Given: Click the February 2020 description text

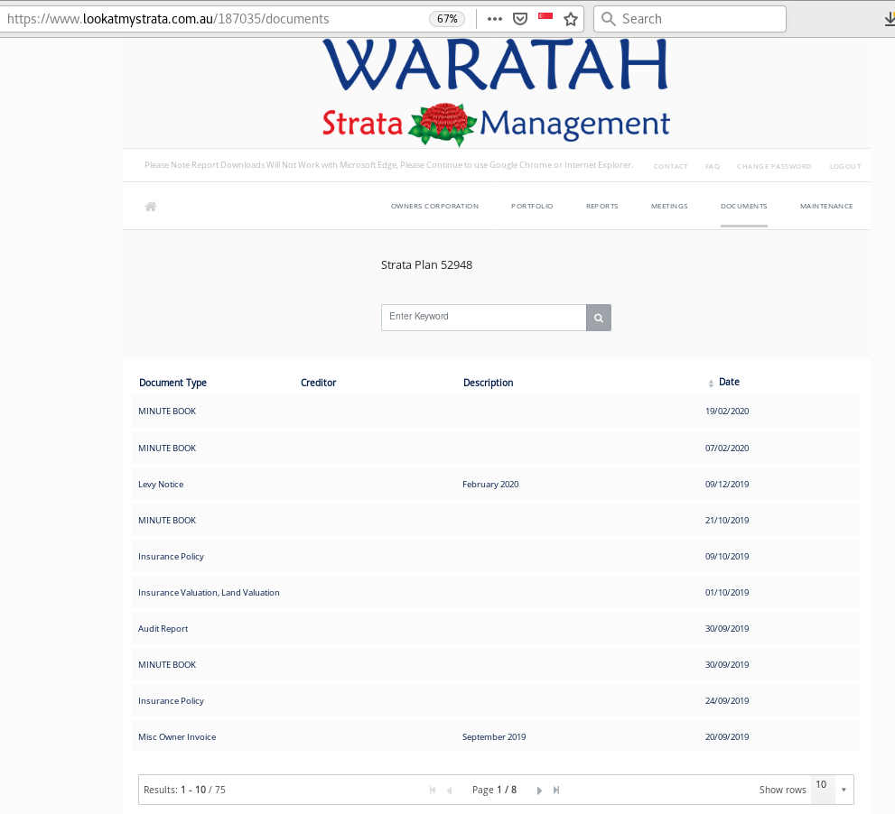Looking at the screenshot, I should point(490,485).
